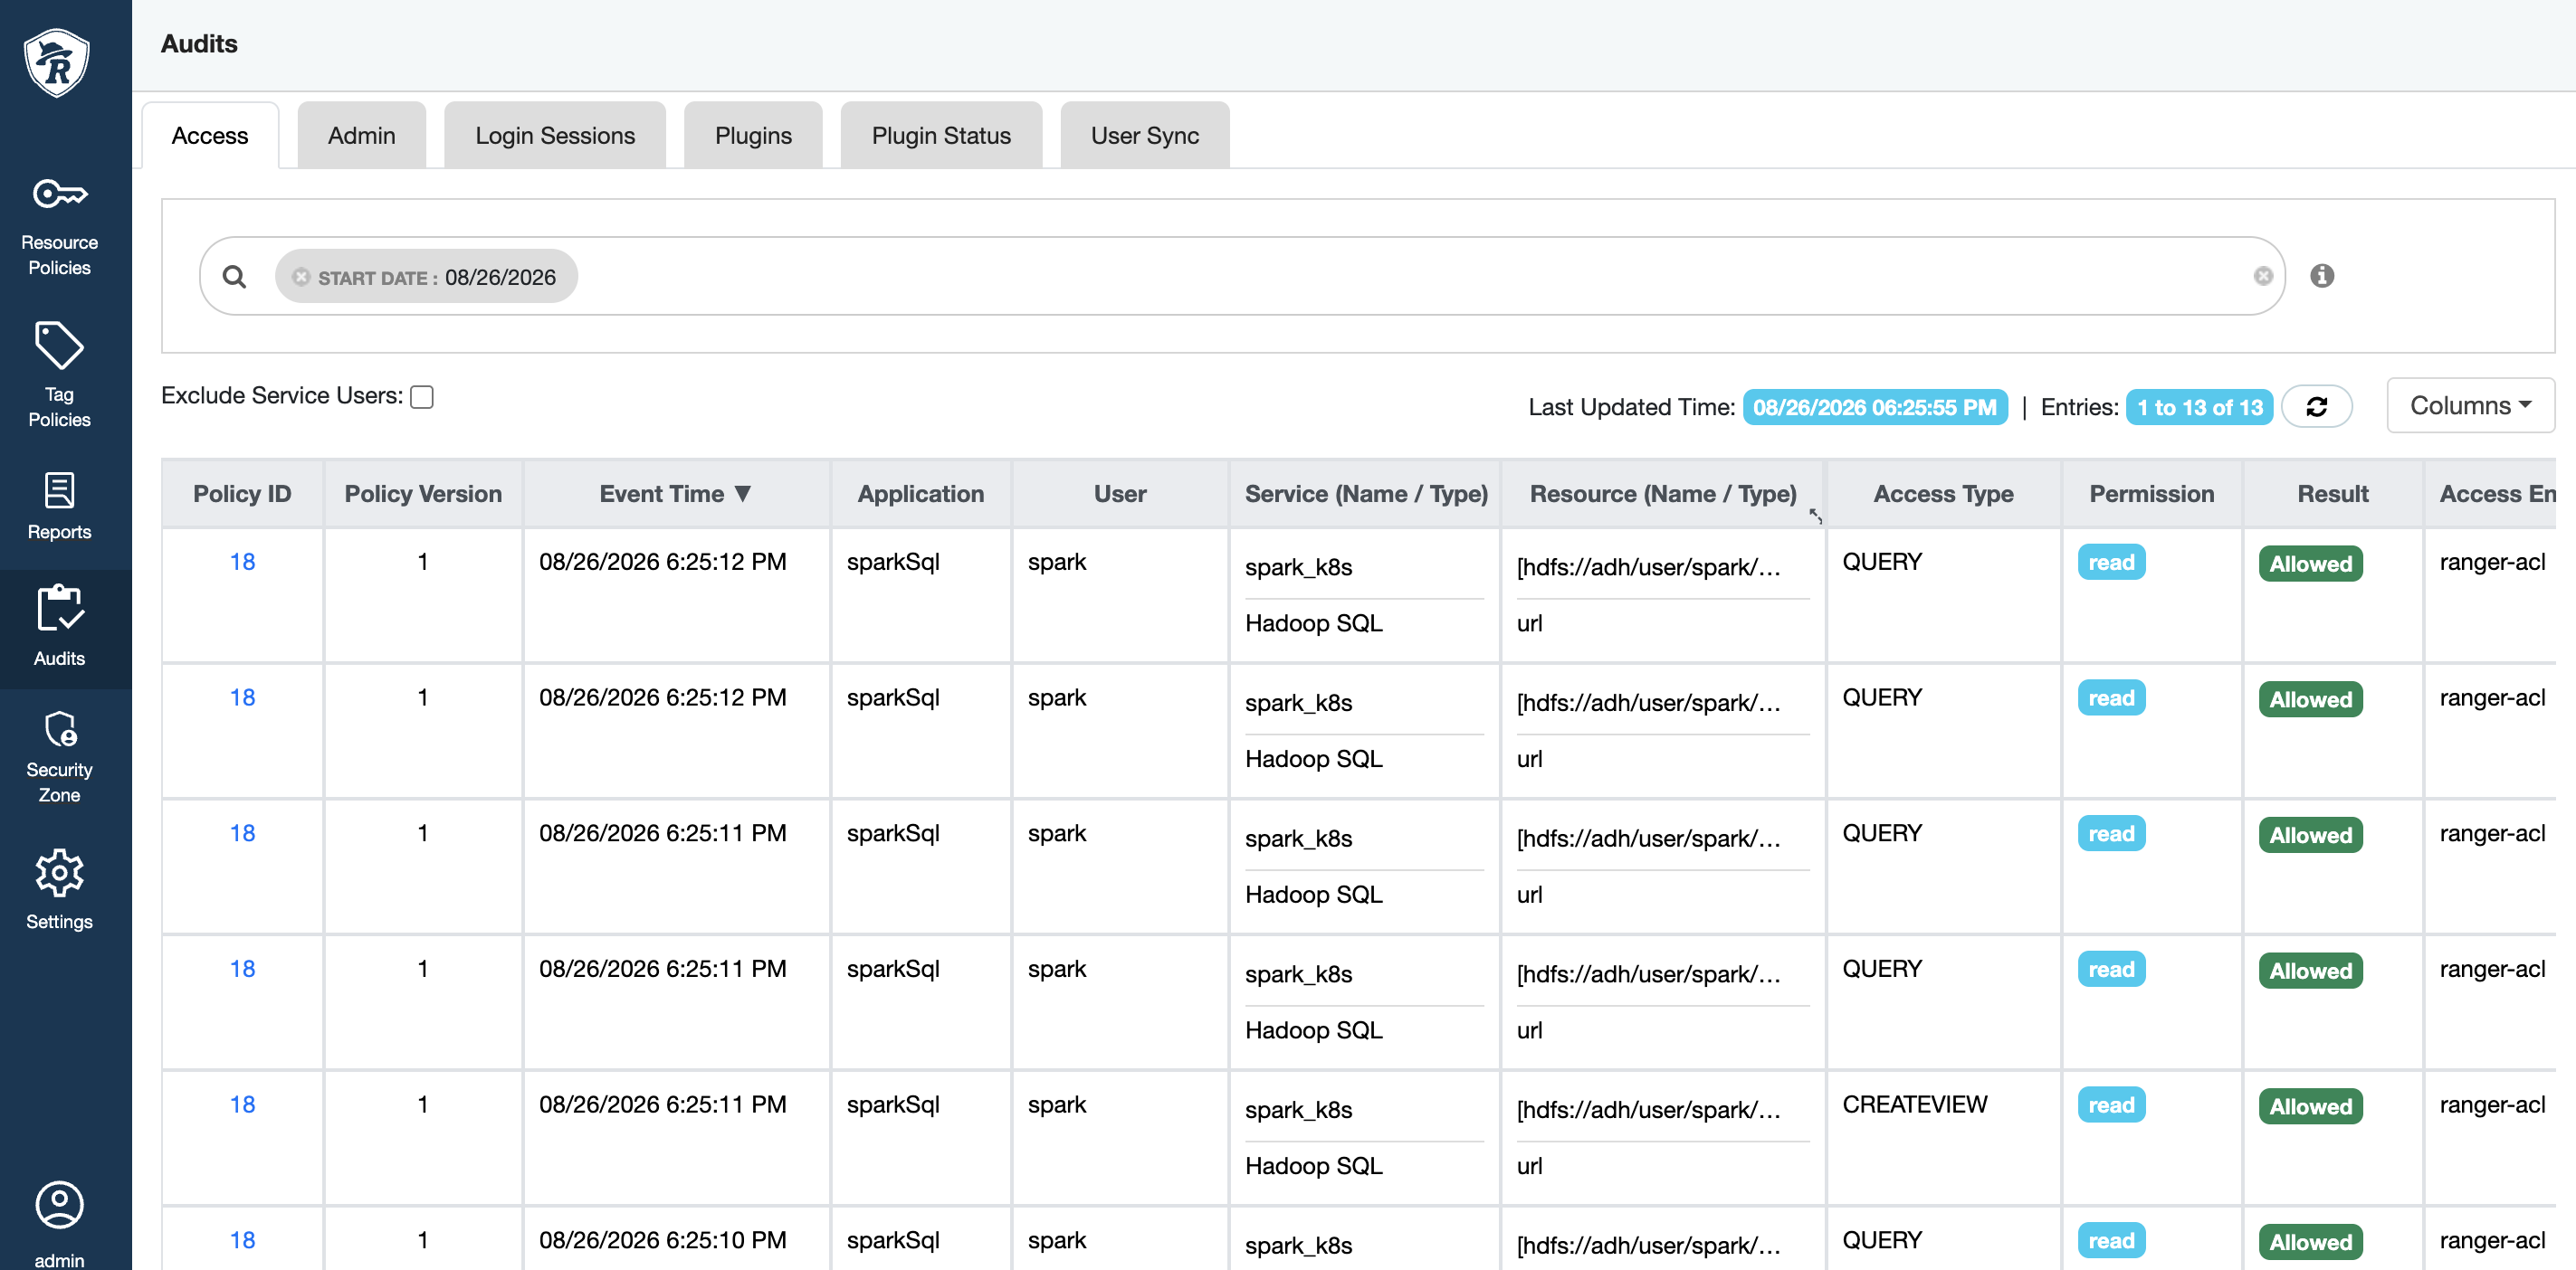Click the START DATE 08/26/2026 filter text
This screenshot has width=2576, height=1270.
pos(437,277)
